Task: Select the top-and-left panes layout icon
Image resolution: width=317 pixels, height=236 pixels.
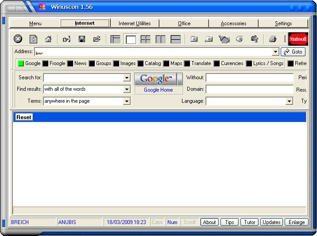Action: click(115, 39)
